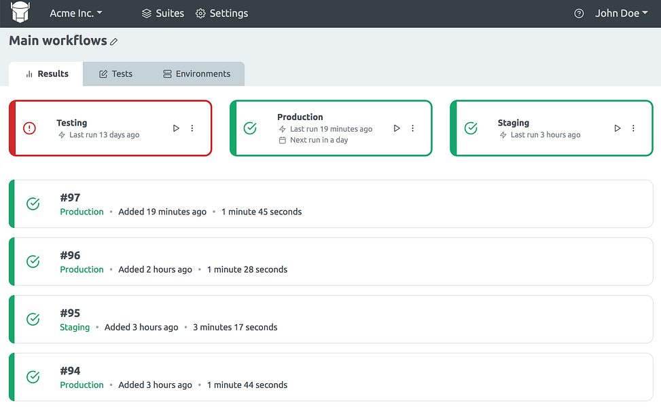Open the Production environment card title
Viewport: 661px width, 407px height.
[300, 117]
